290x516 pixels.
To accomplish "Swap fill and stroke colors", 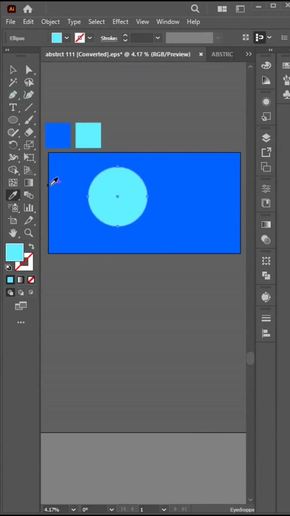I will point(31,246).
